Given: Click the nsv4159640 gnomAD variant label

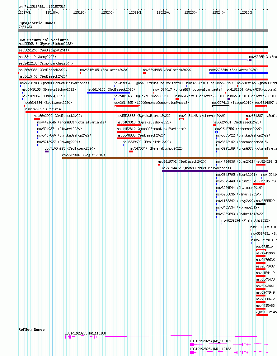Looking at the screenshot, I should (148, 83).
